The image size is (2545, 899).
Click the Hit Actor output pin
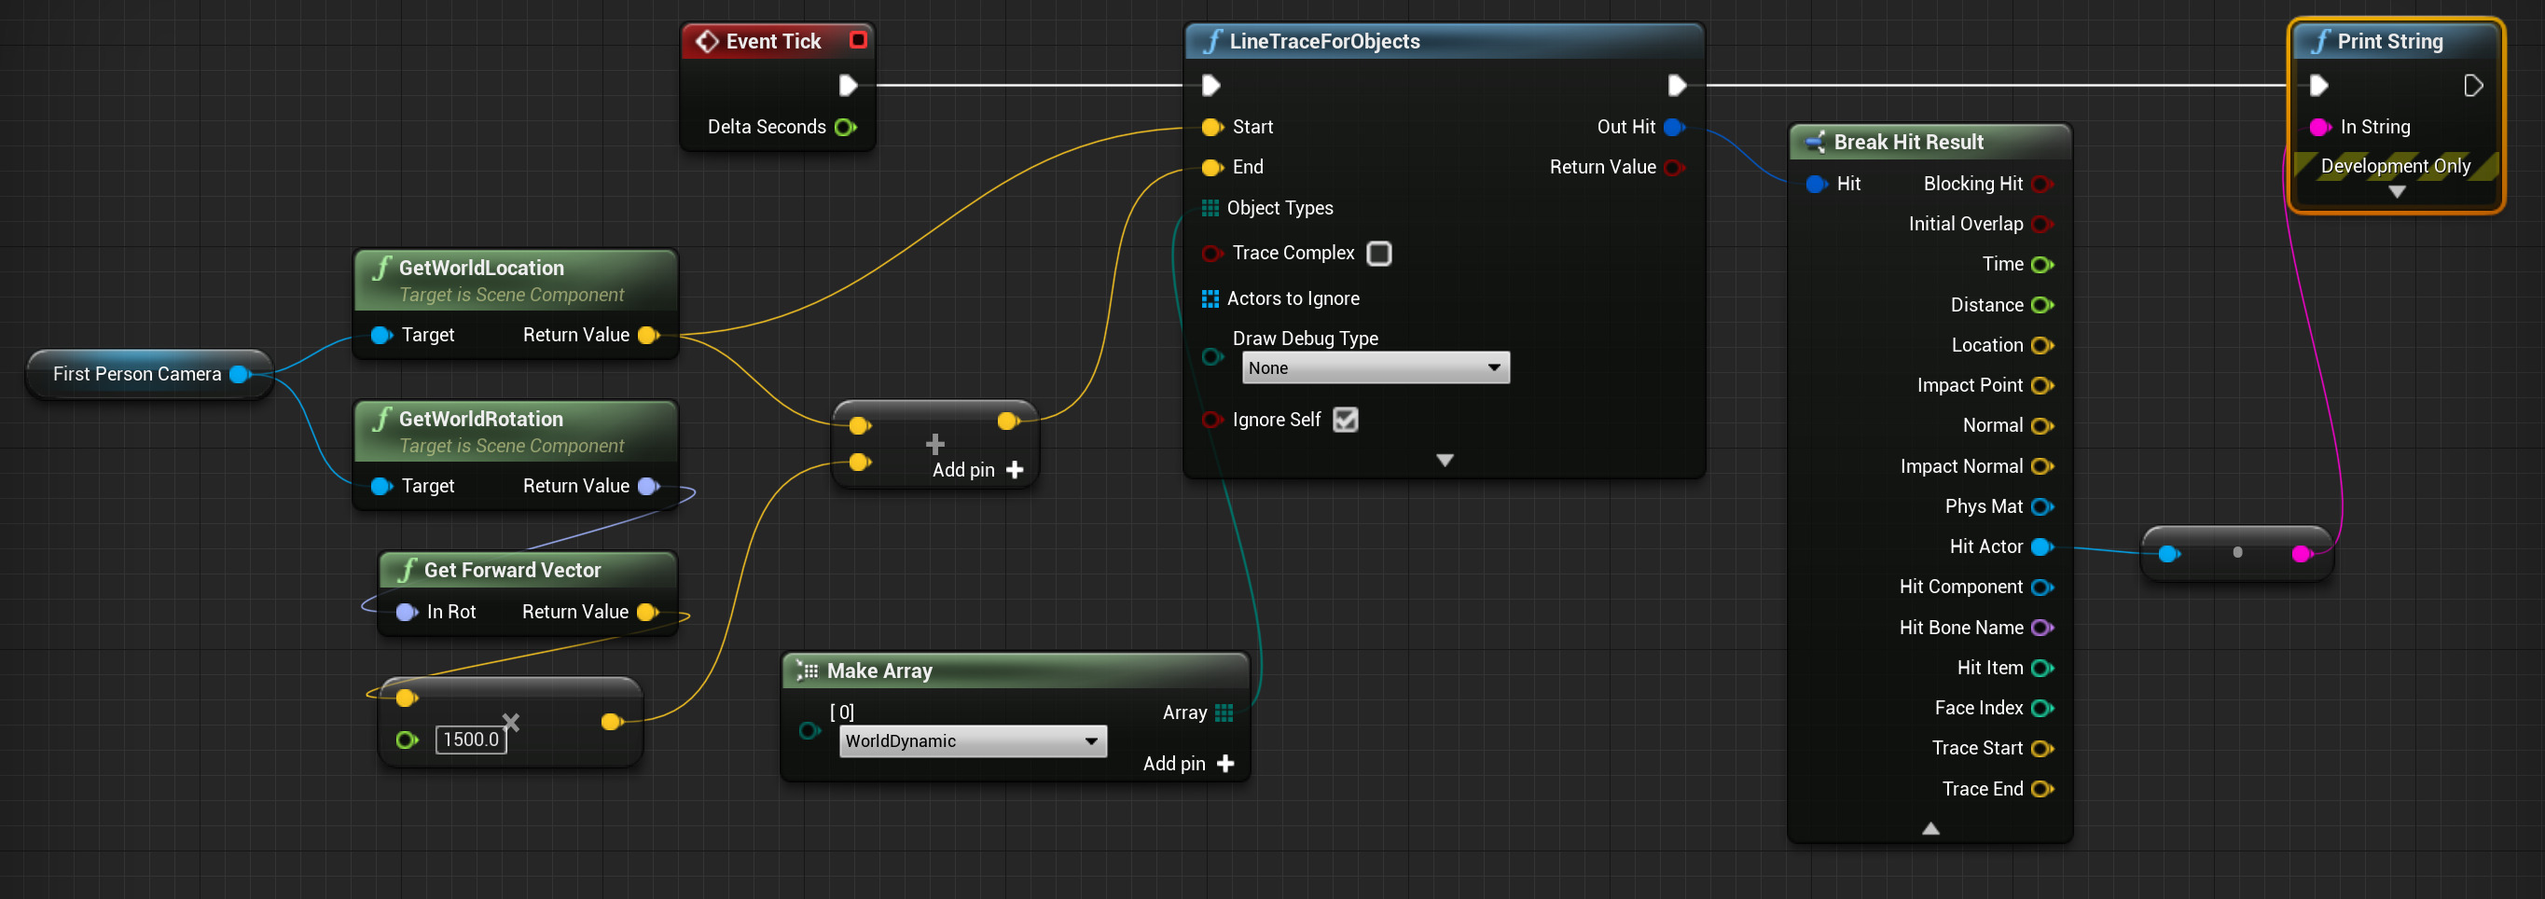(x=2041, y=546)
